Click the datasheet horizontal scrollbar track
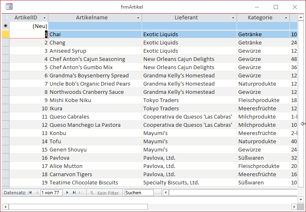 pyautogui.click(x=233, y=193)
